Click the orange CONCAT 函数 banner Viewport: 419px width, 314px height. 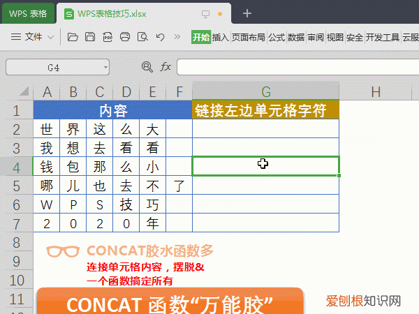(170, 301)
